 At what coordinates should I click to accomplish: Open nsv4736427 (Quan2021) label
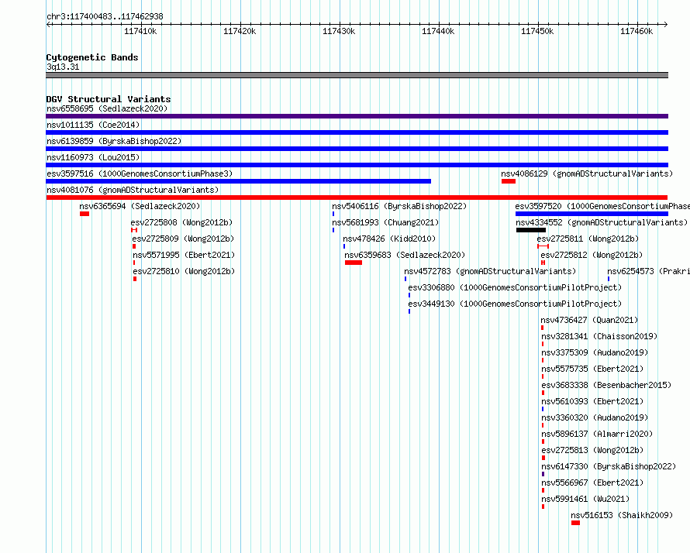click(x=589, y=320)
